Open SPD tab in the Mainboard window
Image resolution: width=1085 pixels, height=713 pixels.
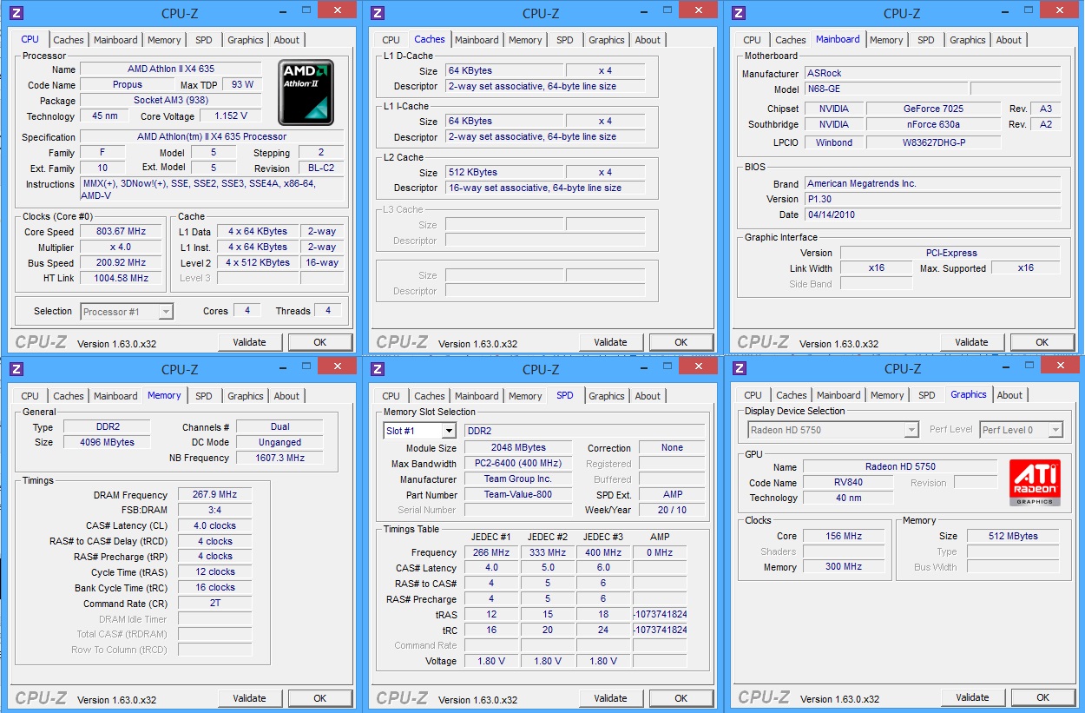click(926, 40)
